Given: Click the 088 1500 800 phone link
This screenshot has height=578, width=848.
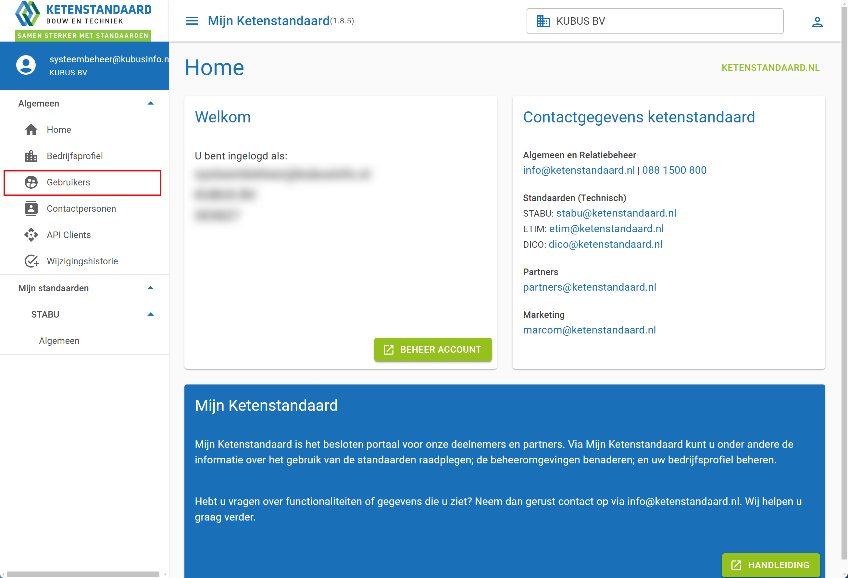Looking at the screenshot, I should 674,170.
